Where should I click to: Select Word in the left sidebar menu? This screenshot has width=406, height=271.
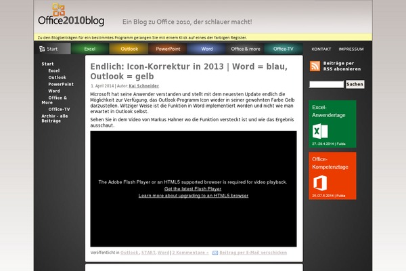(54, 91)
